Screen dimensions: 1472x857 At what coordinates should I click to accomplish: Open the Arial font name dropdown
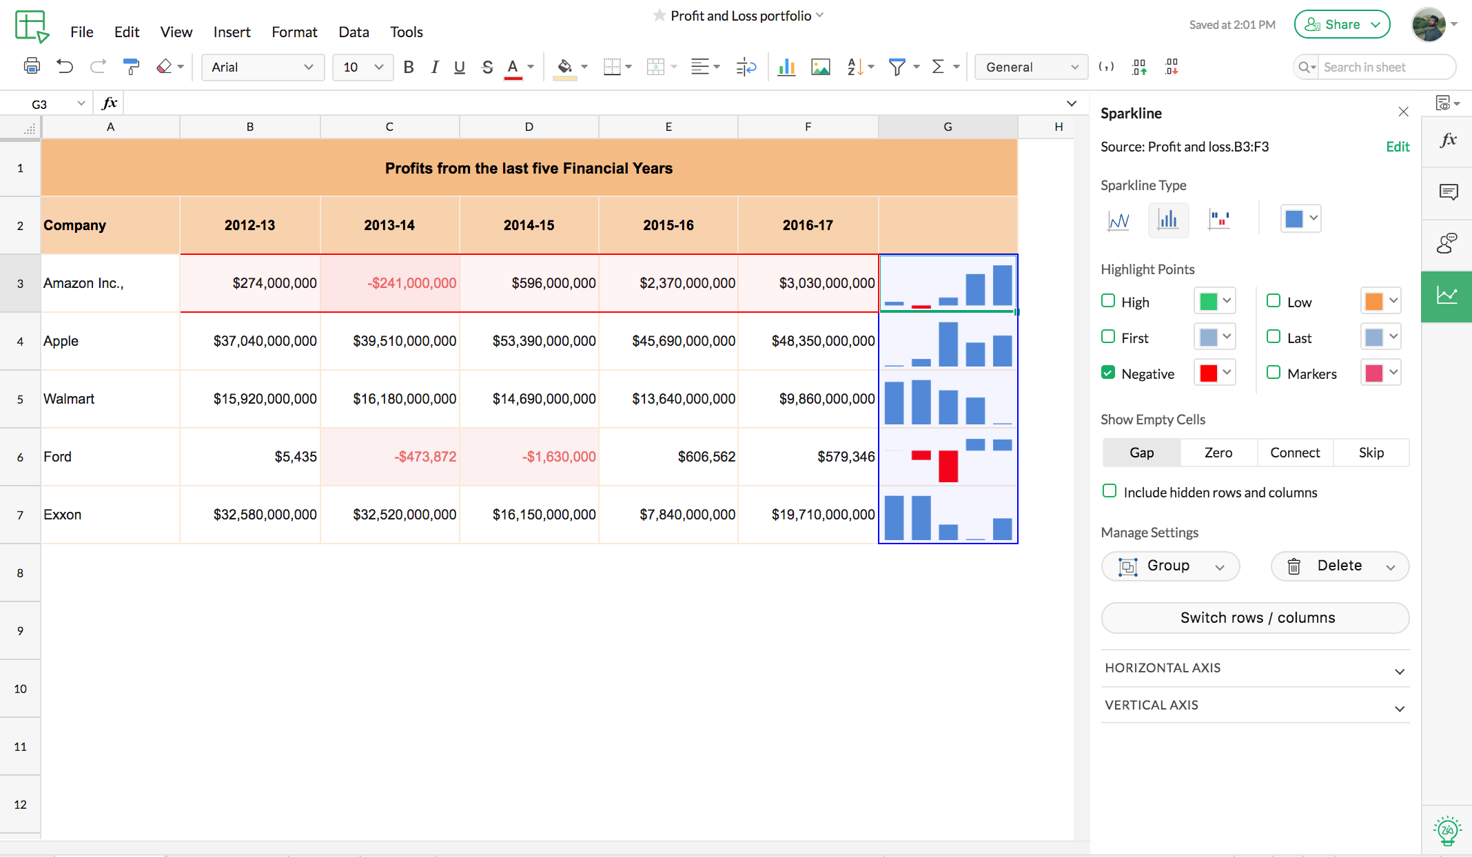coord(262,67)
